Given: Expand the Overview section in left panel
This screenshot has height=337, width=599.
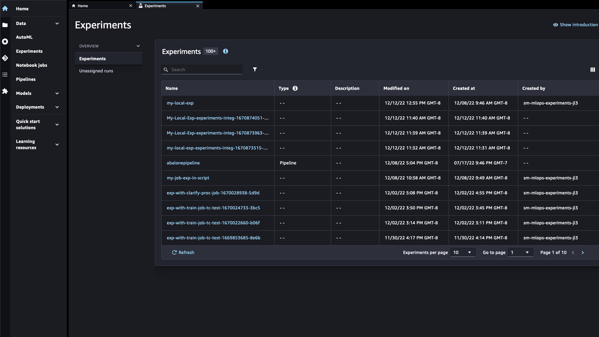Looking at the screenshot, I should tap(138, 46).
